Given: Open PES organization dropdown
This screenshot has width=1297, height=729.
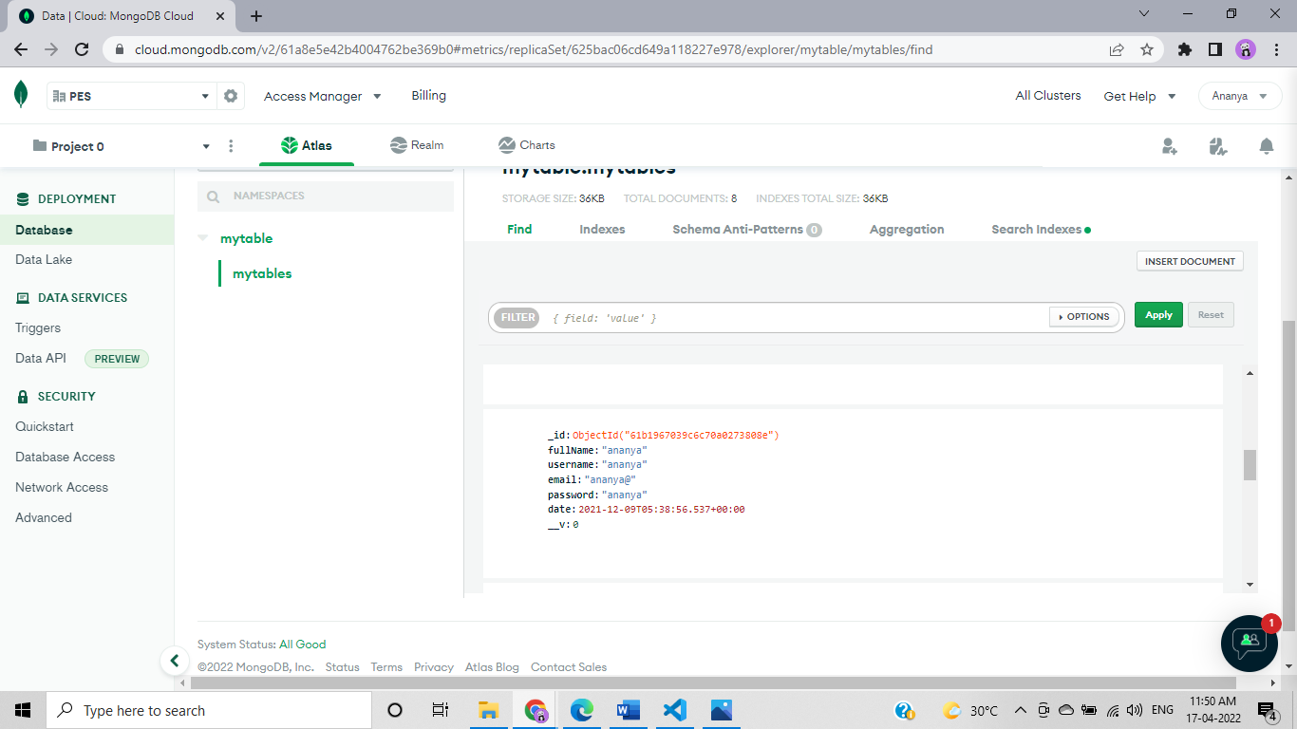Looking at the screenshot, I should (131, 96).
